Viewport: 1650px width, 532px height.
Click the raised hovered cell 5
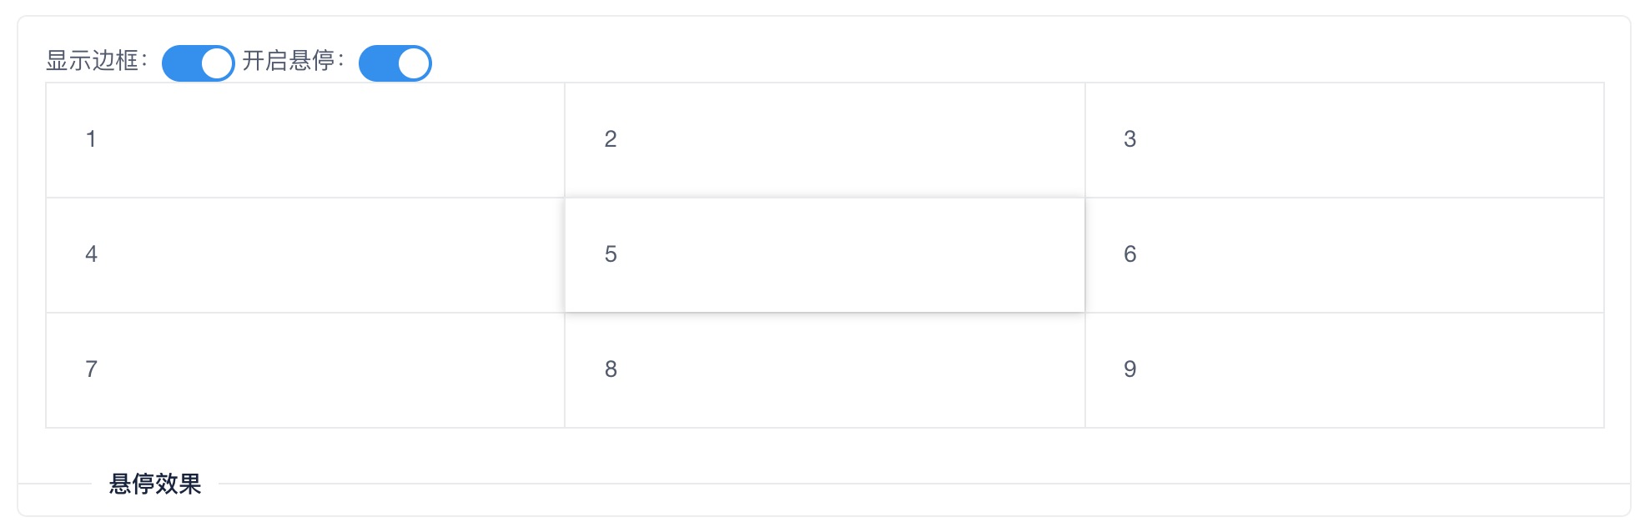click(825, 255)
